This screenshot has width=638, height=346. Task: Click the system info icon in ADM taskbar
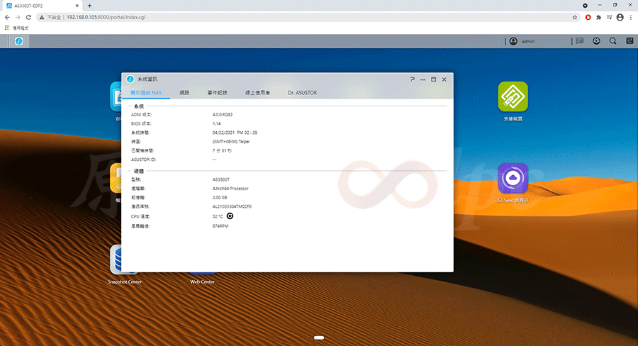[x=19, y=42]
